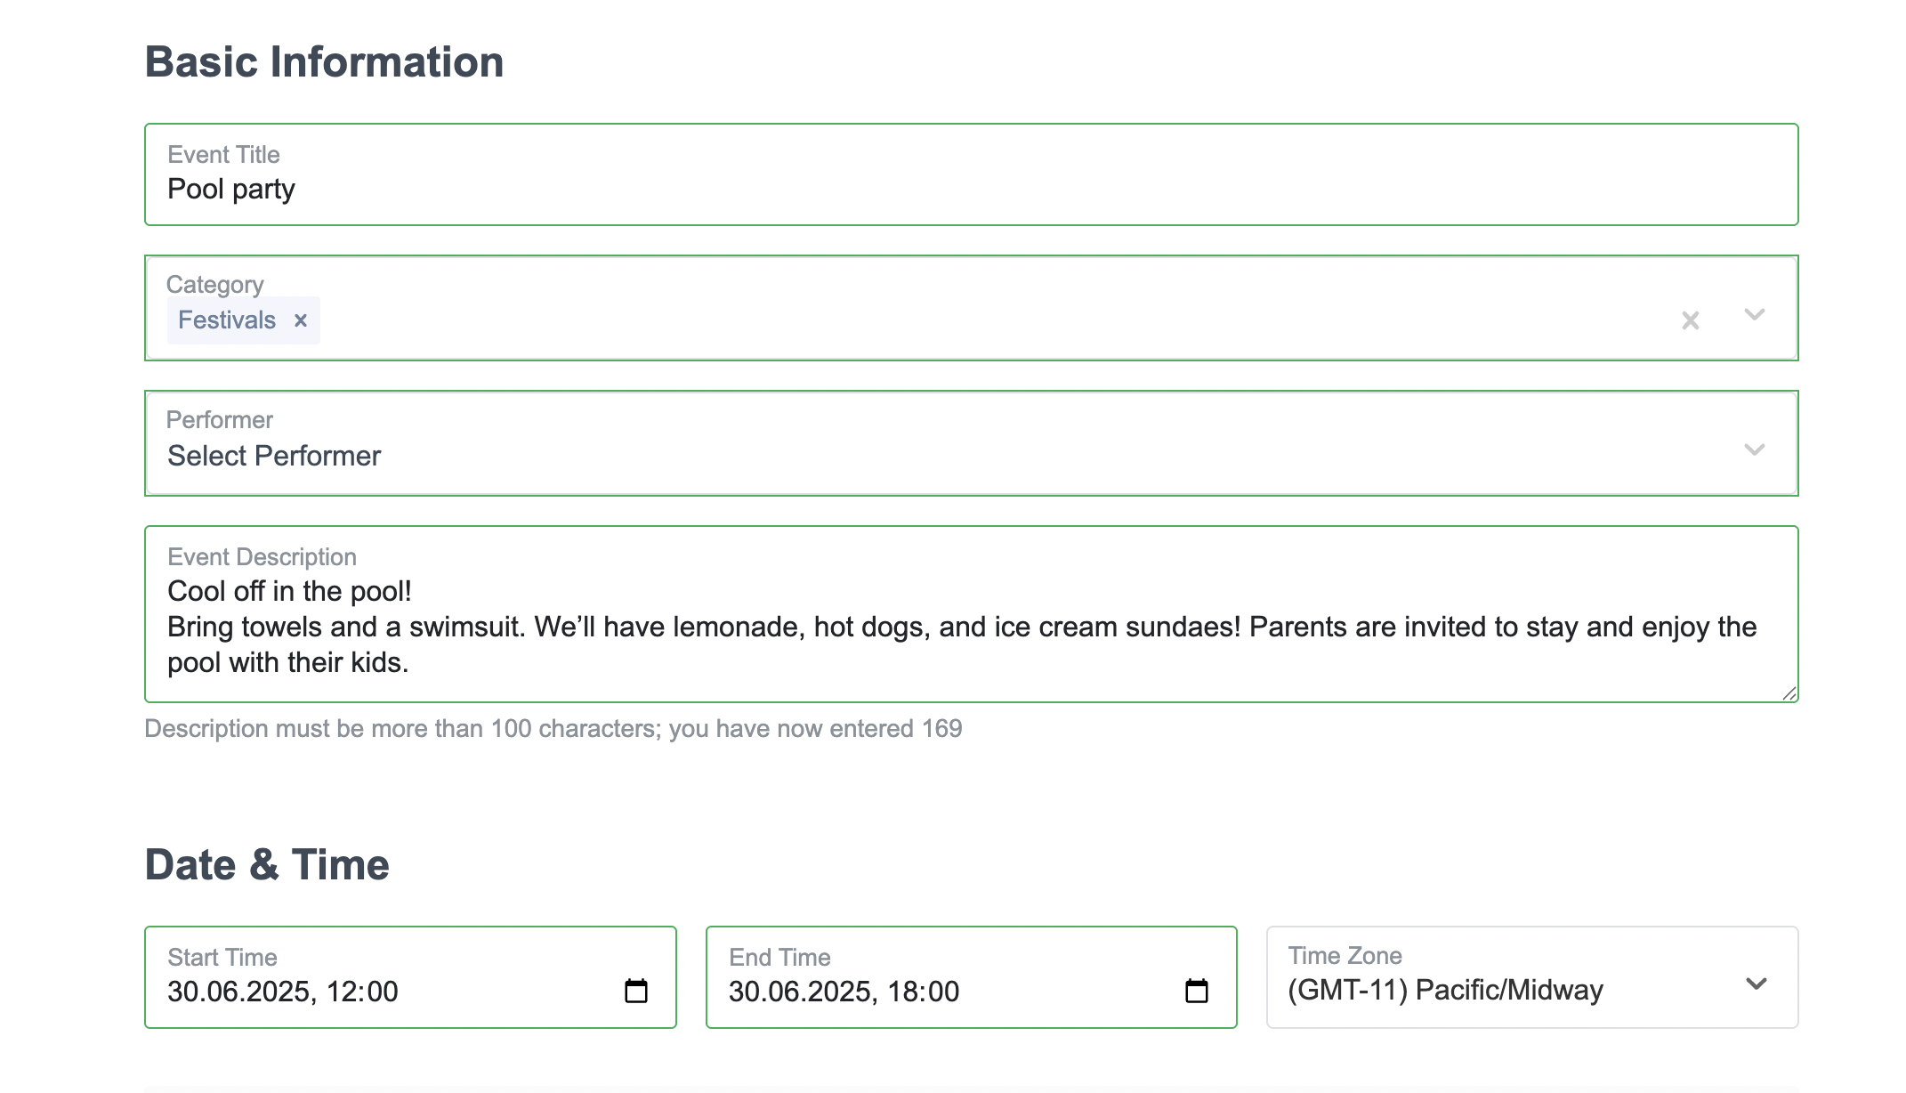The height and width of the screenshot is (1093, 1906).
Task: Open the Start Time calendar picker
Action: pos(636,991)
